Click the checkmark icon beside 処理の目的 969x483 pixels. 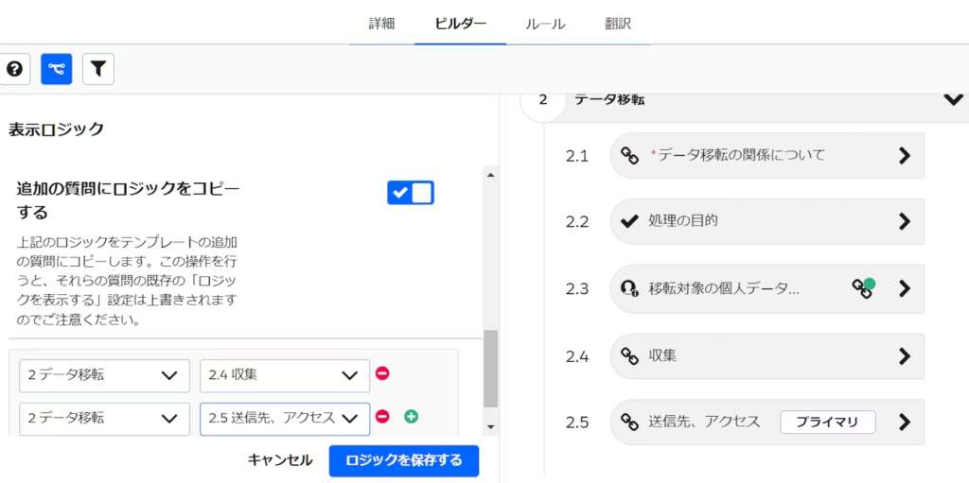(x=629, y=221)
